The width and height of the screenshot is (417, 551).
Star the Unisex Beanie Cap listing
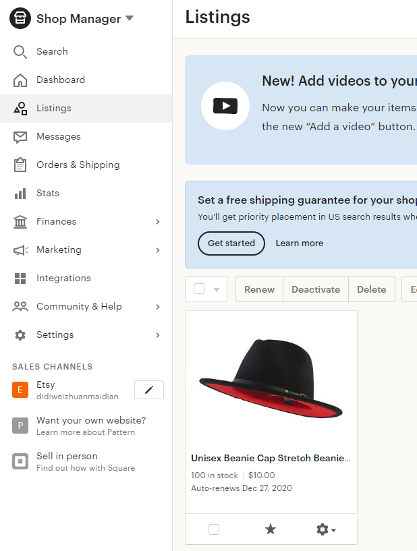(x=271, y=529)
